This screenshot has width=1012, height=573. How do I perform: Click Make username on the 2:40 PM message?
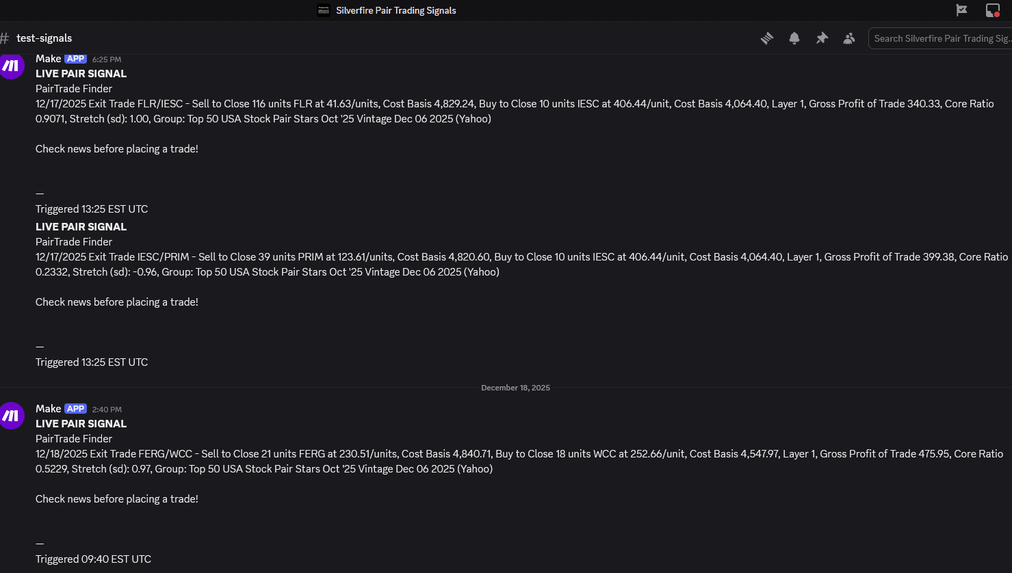coord(48,409)
